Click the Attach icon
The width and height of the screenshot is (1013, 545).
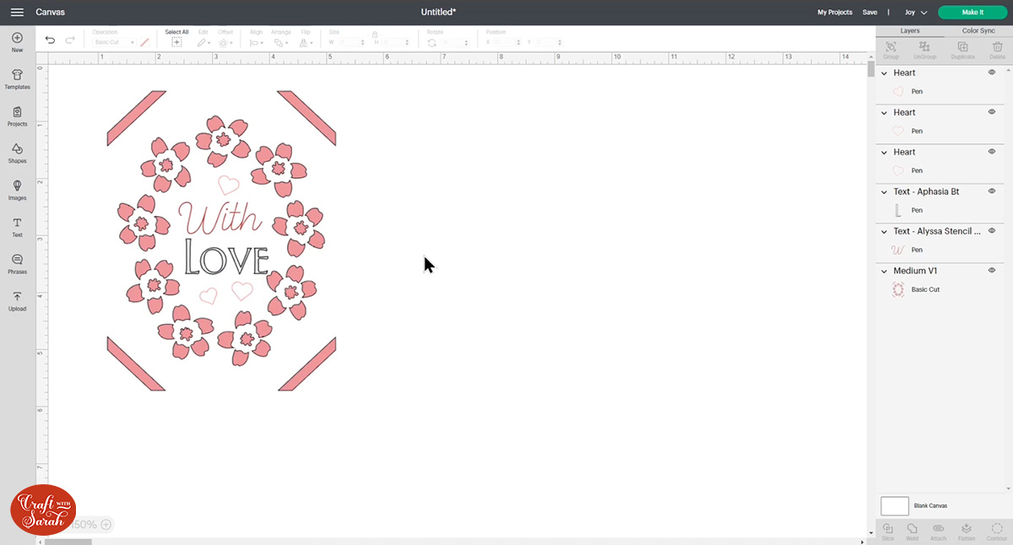pyautogui.click(x=939, y=530)
